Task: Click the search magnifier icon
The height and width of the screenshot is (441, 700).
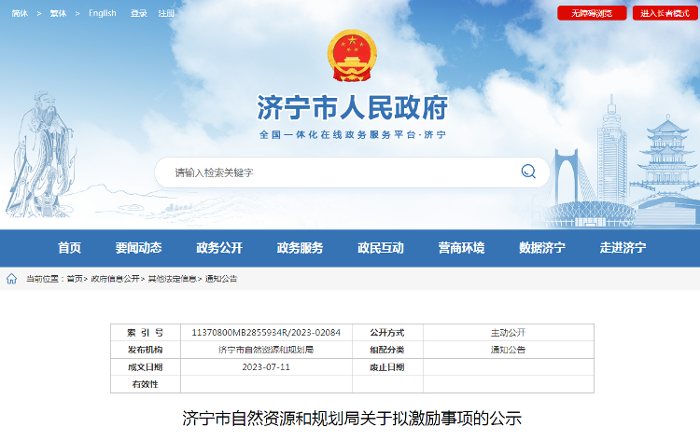Action: [528, 172]
